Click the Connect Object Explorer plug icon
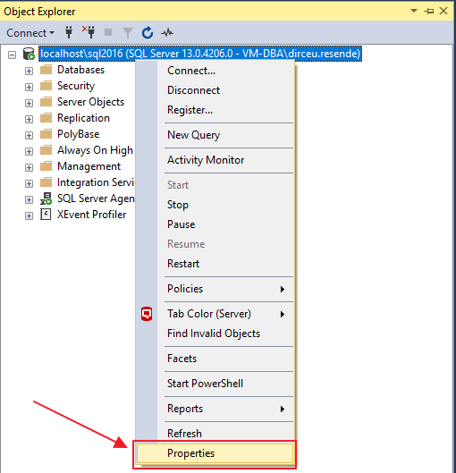 [69, 32]
